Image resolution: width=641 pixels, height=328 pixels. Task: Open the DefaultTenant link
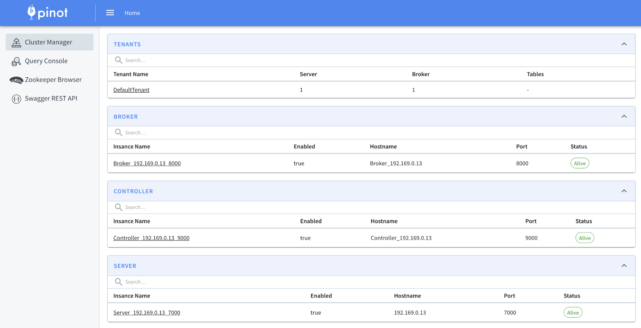pyautogui.click(x=131, y=90)
